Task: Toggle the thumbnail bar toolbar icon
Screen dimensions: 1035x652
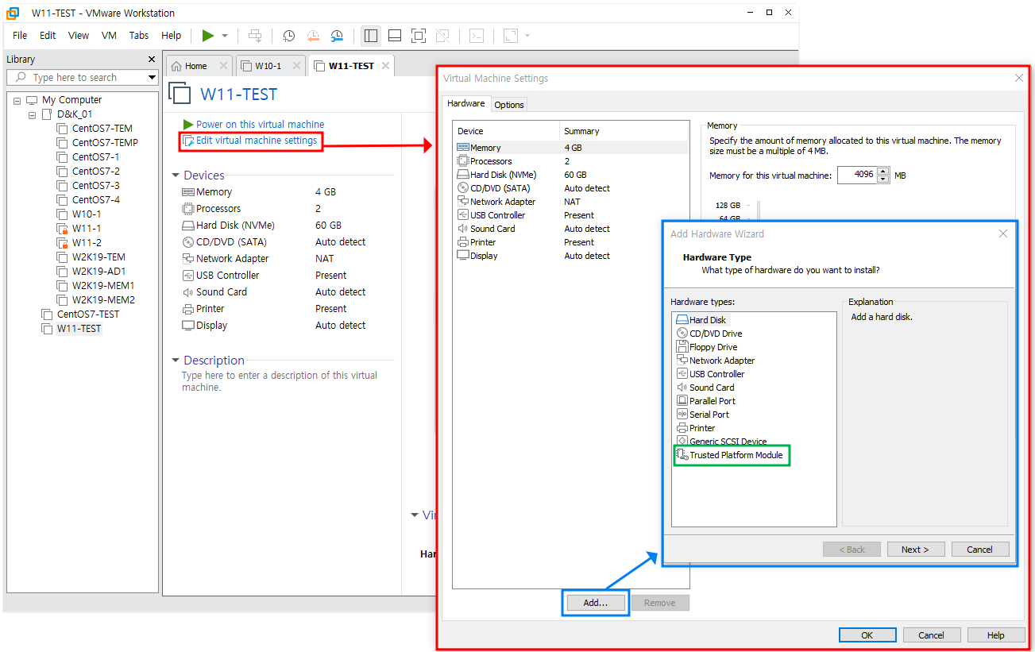Action: (395, 36)
